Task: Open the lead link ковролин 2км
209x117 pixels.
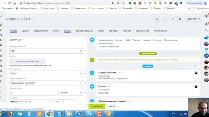Action: point(122,79)
